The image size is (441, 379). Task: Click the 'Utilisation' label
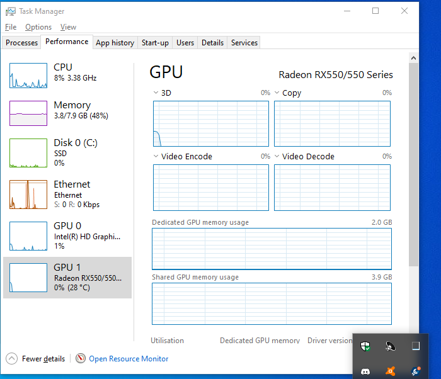click(167, 341)
